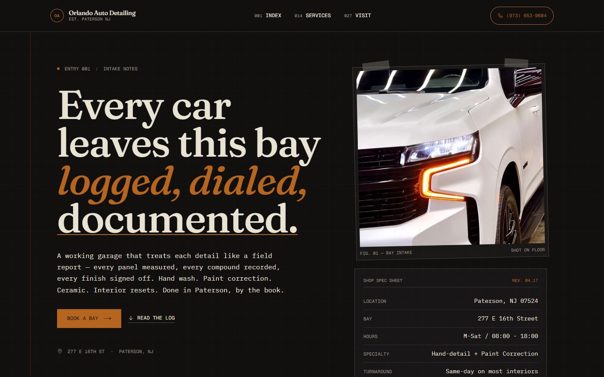Image resolution: width=604 pixels, height=377 pixels.
Task: Click the orange dot before Entry 001
Action: point(58,69)
